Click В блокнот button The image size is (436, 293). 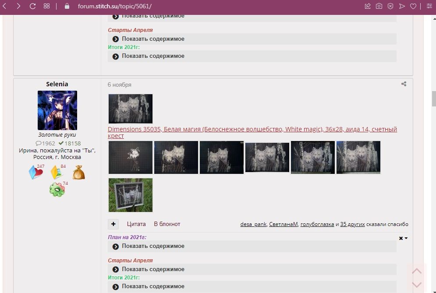coord(167,224)
